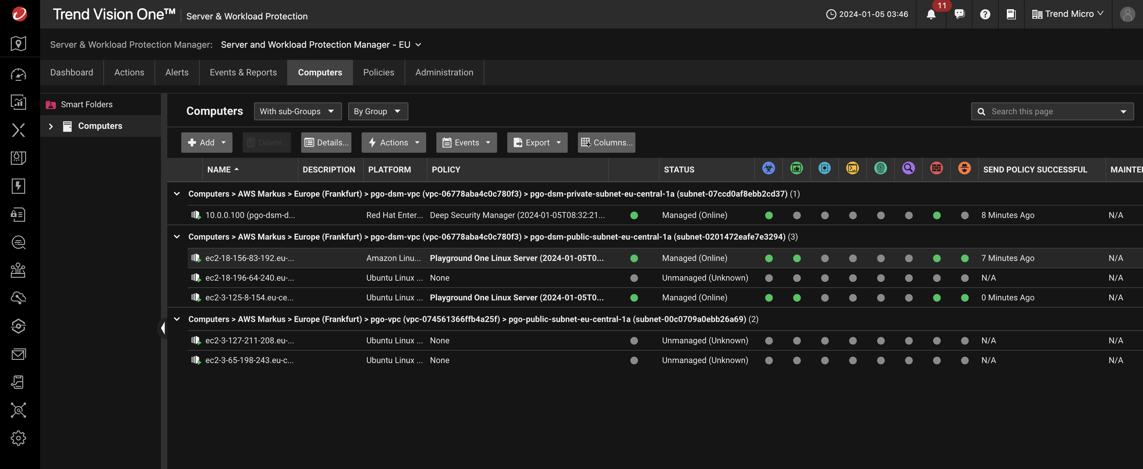Click the red Firewall column icon
Screen dimensions: 1143x469
click(x=936, y=168)
